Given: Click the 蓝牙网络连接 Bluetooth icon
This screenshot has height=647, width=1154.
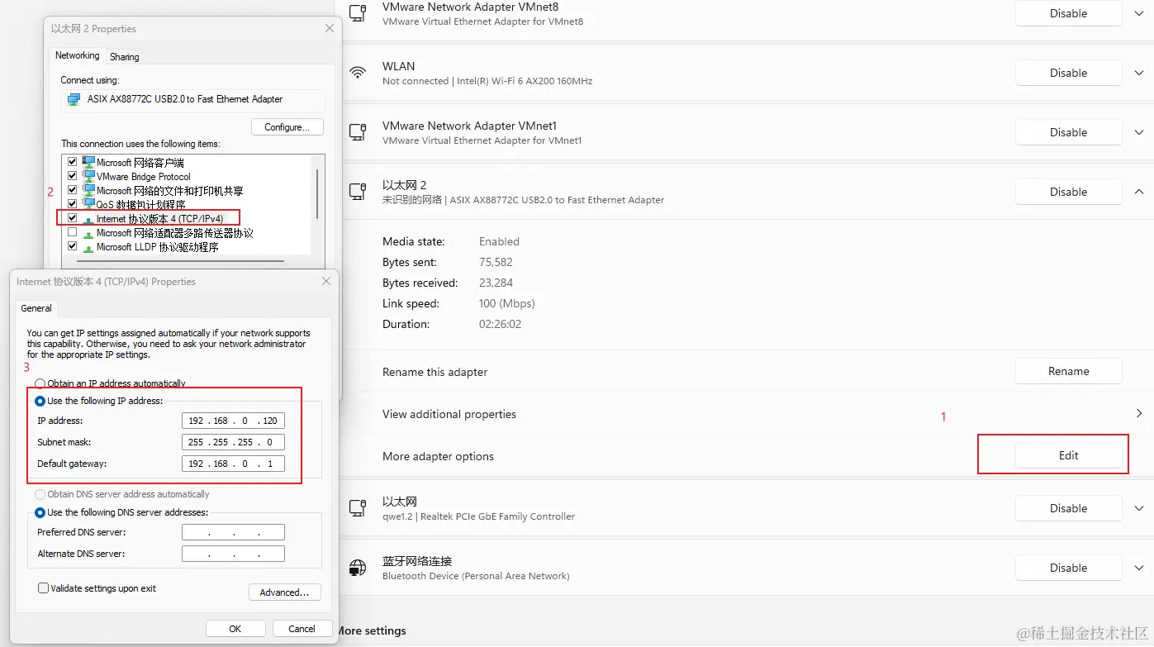Looking at the screenshot, I should (x=358, y=568).
